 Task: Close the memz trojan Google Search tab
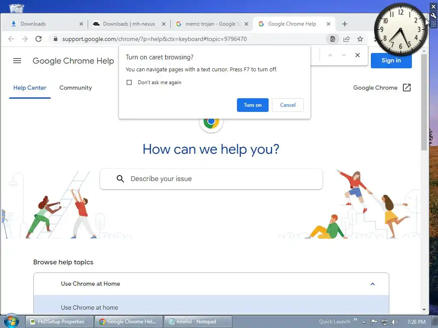pyautogui.click(x=246, y=24)
